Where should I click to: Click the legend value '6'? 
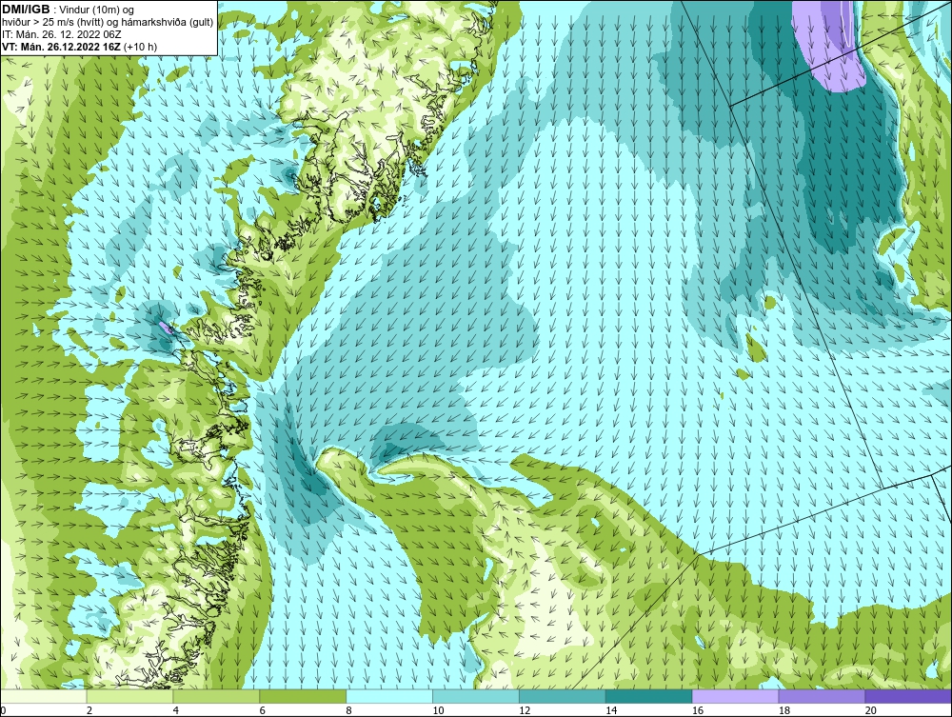(263, 710)
